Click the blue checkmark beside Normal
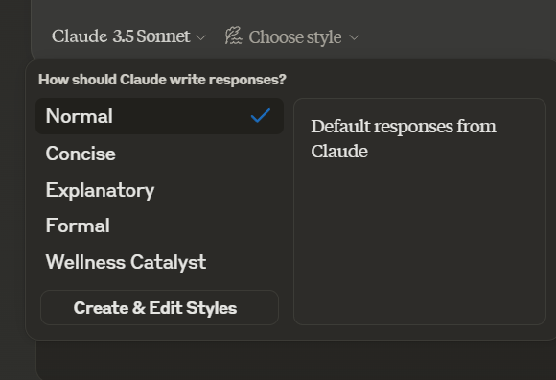This screenshot has height=380, width=556. [x=261, y=116]
